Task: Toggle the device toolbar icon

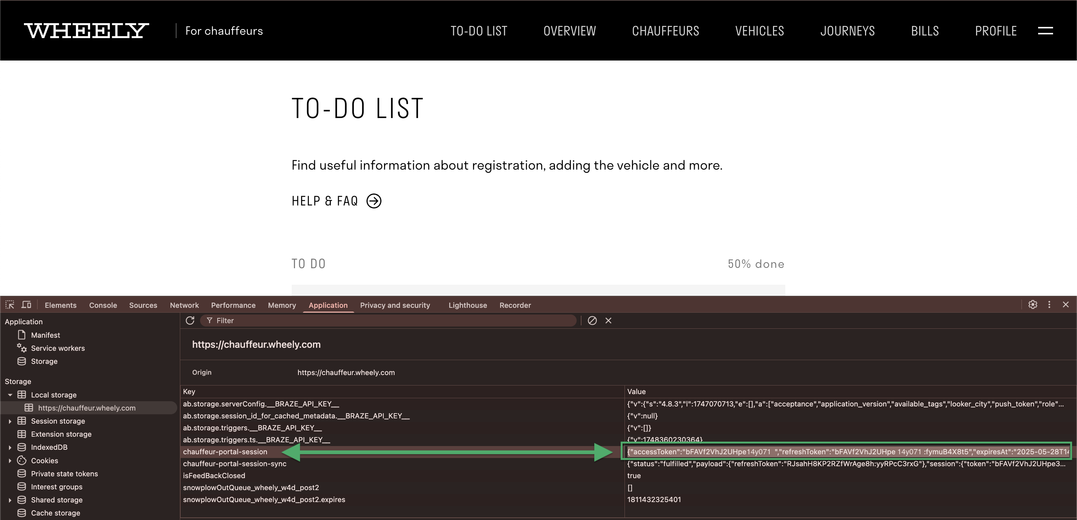Action: point(26,305)
